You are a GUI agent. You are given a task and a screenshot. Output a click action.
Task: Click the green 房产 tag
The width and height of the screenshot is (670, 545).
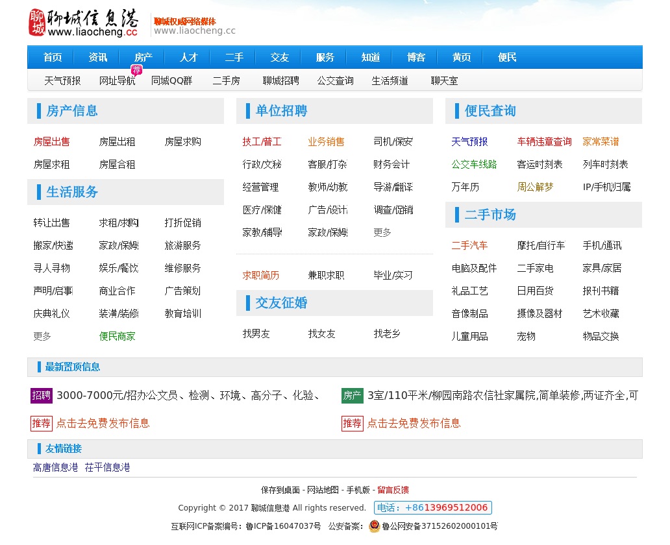click(353, 396)
